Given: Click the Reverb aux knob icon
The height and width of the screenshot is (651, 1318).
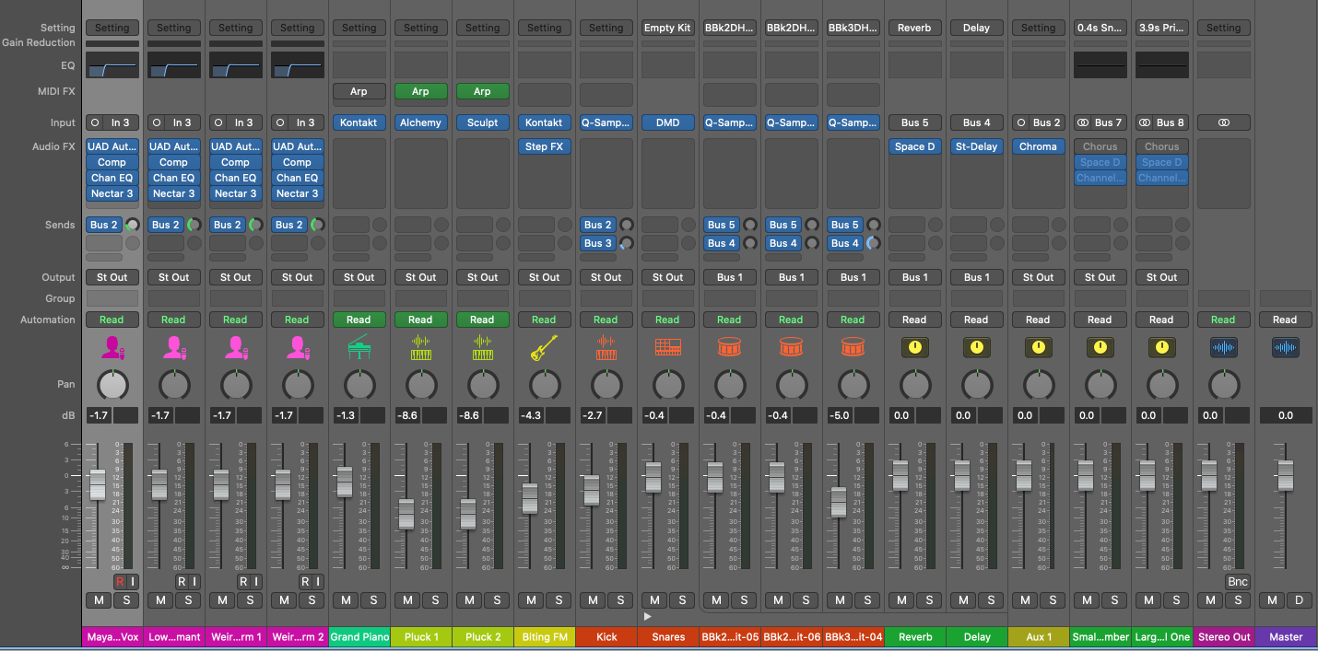Looking at the screenshot, I should [914, 347].
